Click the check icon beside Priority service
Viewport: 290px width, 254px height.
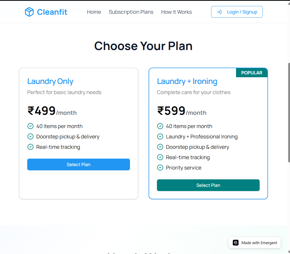[x=160, y=167]
